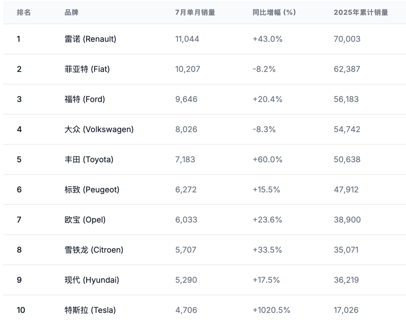
Task: Click the 福特 (Ford) brand name
Action: (x=85, y=99)
